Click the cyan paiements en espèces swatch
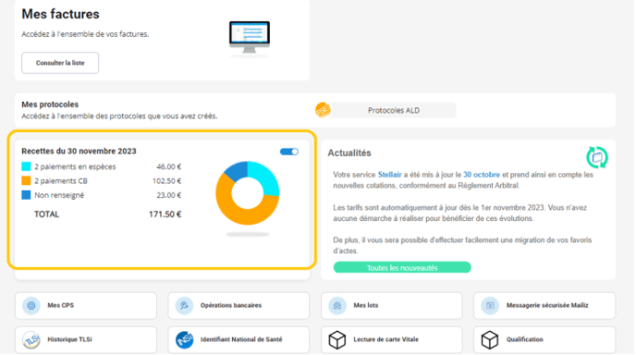 (x=26, y=166)
